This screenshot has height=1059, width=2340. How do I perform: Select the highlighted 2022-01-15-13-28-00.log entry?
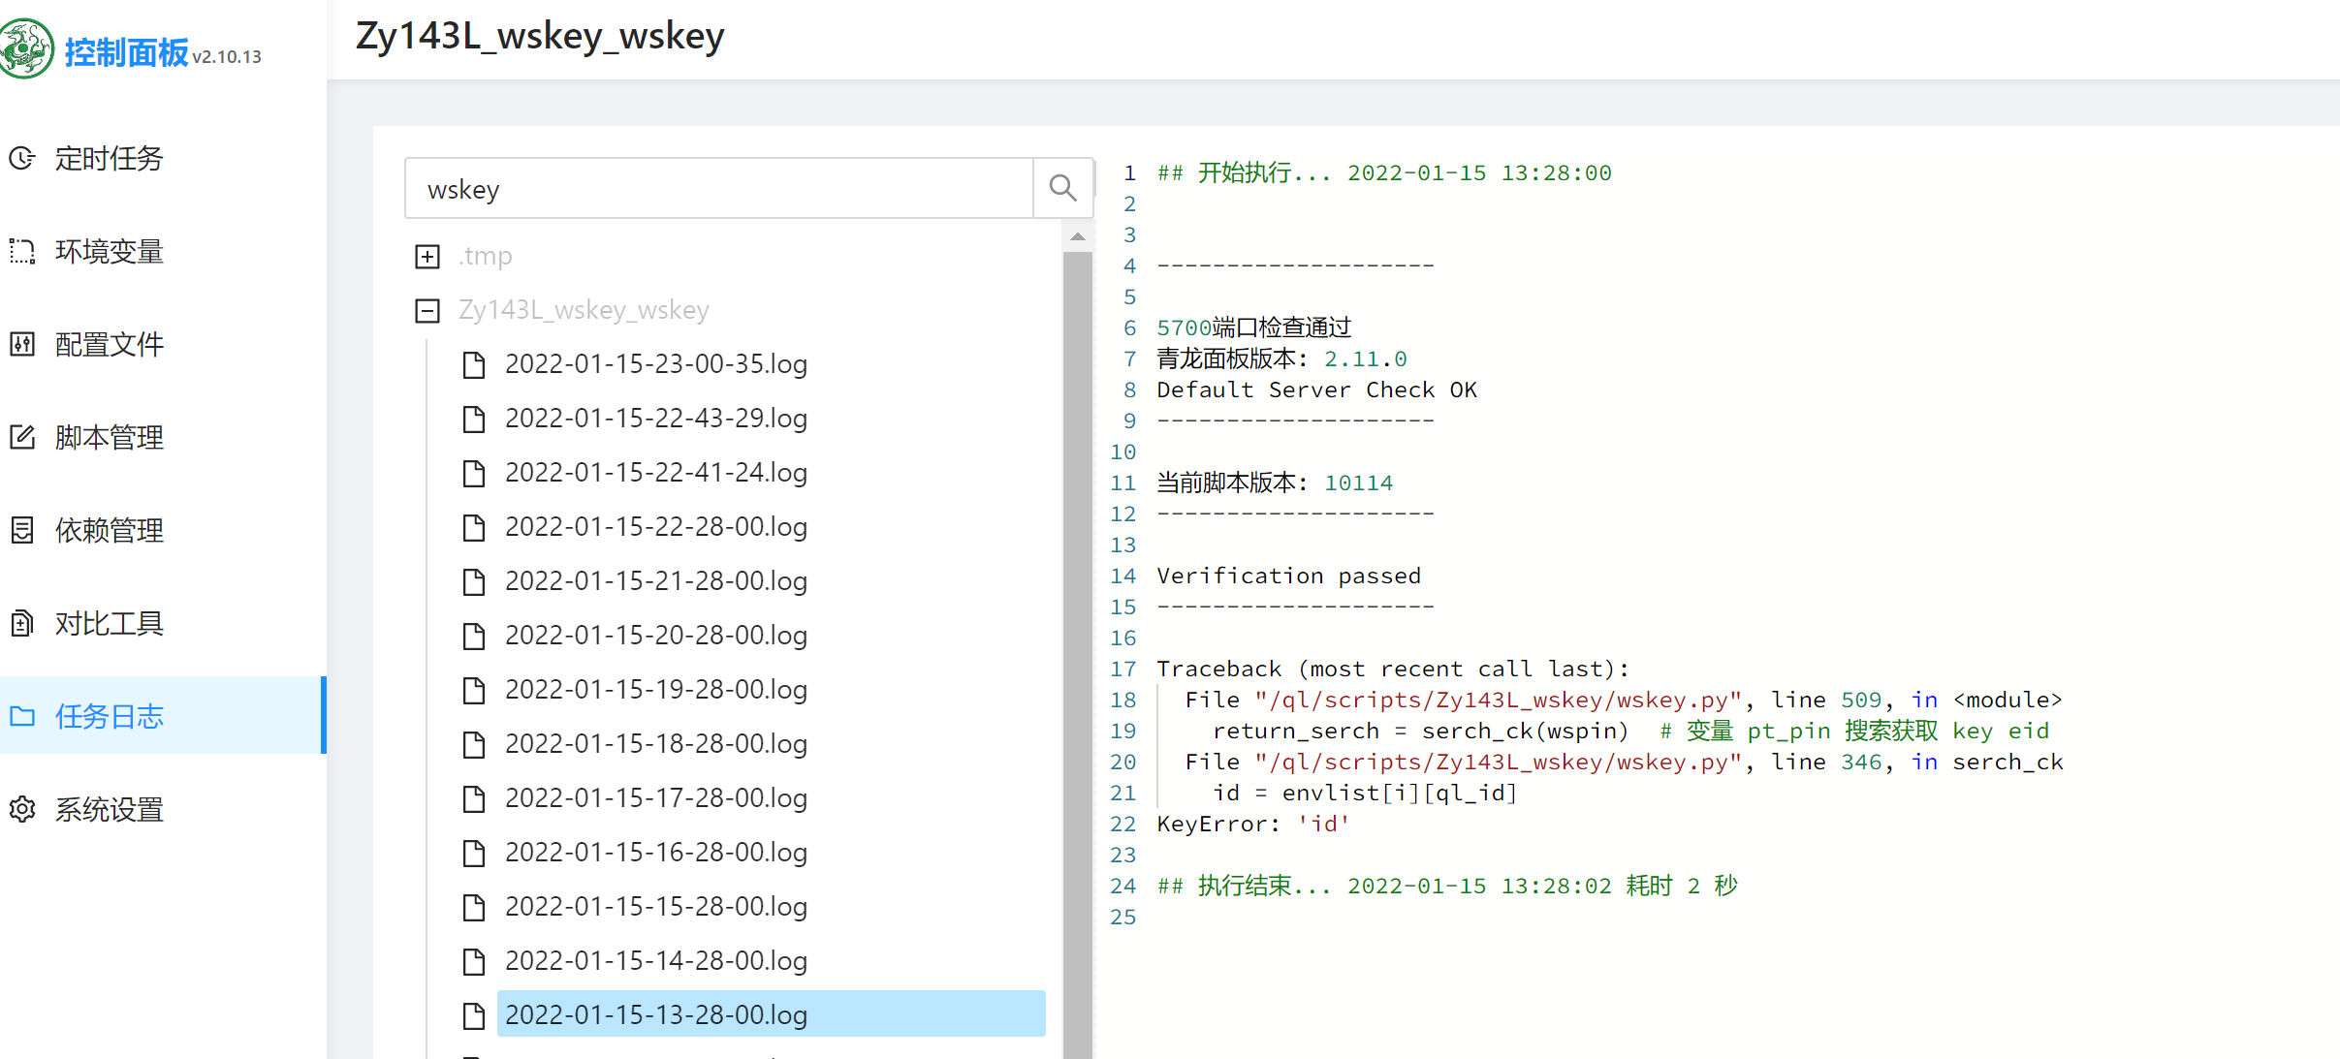[657, 1014]
